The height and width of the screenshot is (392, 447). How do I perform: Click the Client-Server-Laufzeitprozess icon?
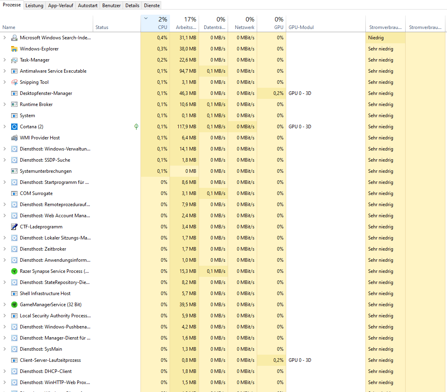pos(14,360)
